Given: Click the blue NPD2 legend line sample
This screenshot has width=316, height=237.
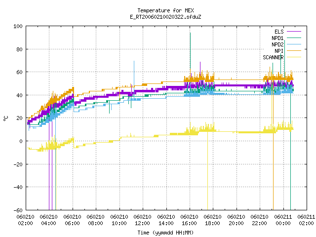Looking at the screenshot, I should (294, 44).
